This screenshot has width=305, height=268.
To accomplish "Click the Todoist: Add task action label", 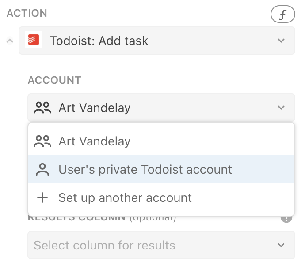I will click(x=99, y=41).
